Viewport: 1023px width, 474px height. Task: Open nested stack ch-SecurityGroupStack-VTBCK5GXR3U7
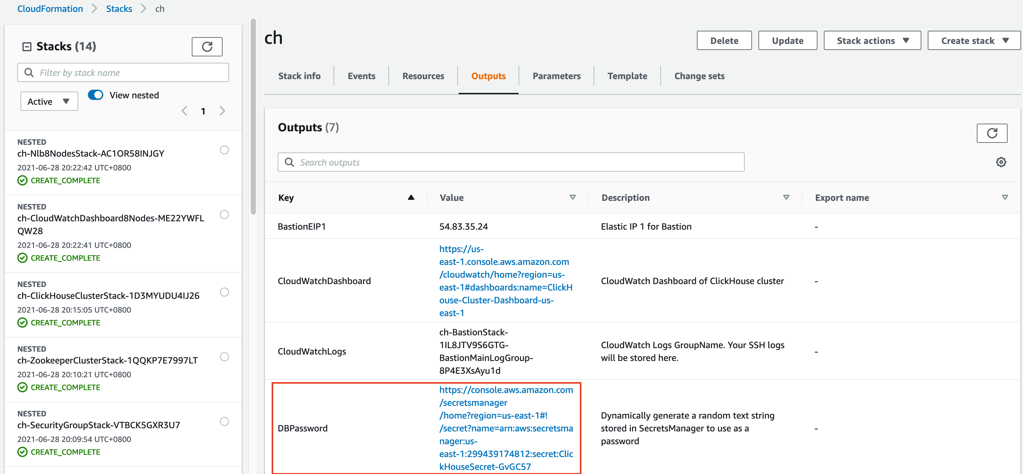pyautogui.click(x=98, y=425)
